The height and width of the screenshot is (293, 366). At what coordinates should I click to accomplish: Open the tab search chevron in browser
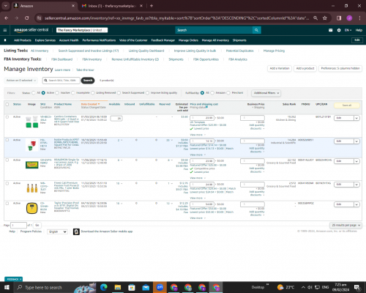point(6,6)
